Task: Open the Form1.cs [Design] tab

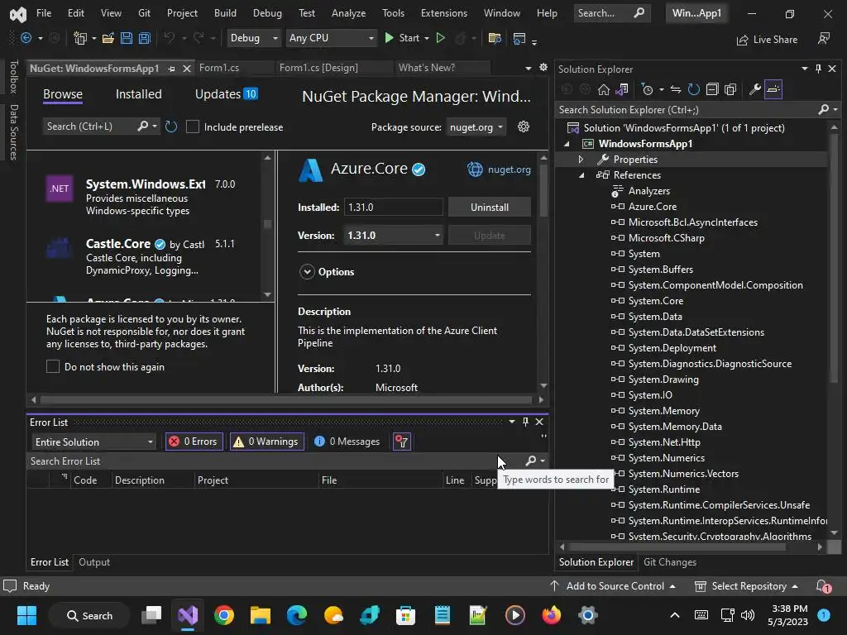Action: 318,68
